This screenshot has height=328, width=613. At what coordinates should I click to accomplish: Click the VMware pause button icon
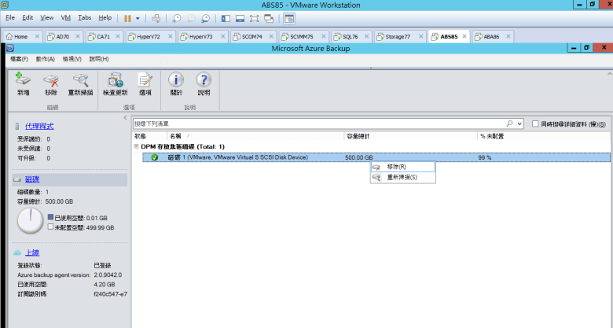(x=127, y=17)
